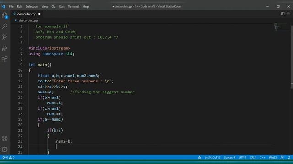The height and width of the screenshot is (164, 293).
Task: Click on if(b>c) line
Action: click(x=55, y=130)
